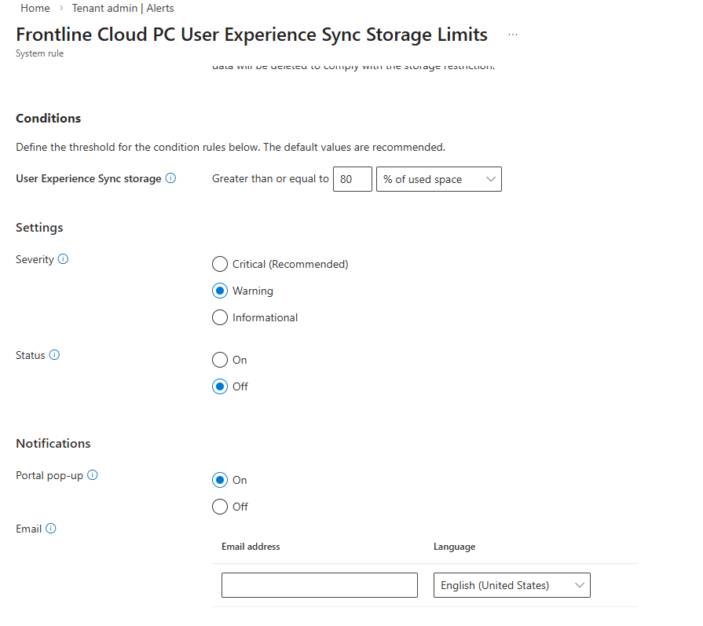Click the threshold value field showing 80
703x626 pixels.
point(352,179)
